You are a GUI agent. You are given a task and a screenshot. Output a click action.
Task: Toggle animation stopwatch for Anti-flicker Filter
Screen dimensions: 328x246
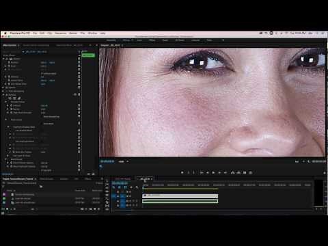coord(9,84)
